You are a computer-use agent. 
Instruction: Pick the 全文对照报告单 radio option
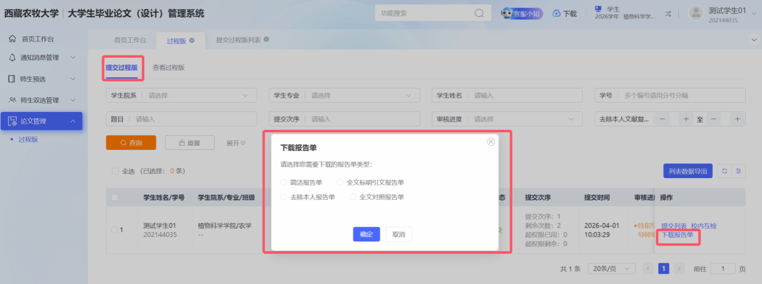353,197
